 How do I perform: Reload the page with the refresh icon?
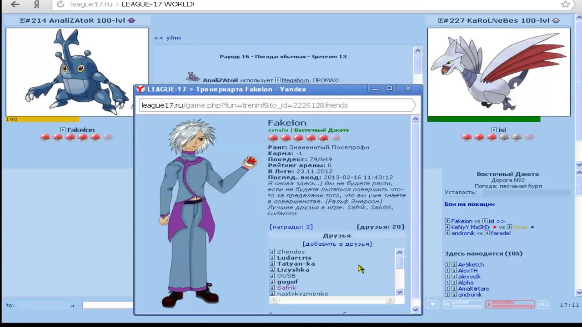[x=60, y=5]
